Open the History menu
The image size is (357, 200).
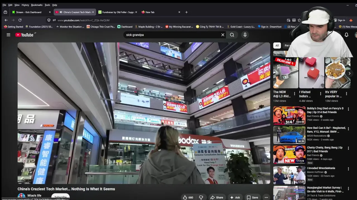pos(25,5)
